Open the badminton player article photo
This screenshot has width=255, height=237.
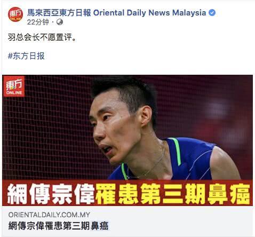click(x=127, y=128)
